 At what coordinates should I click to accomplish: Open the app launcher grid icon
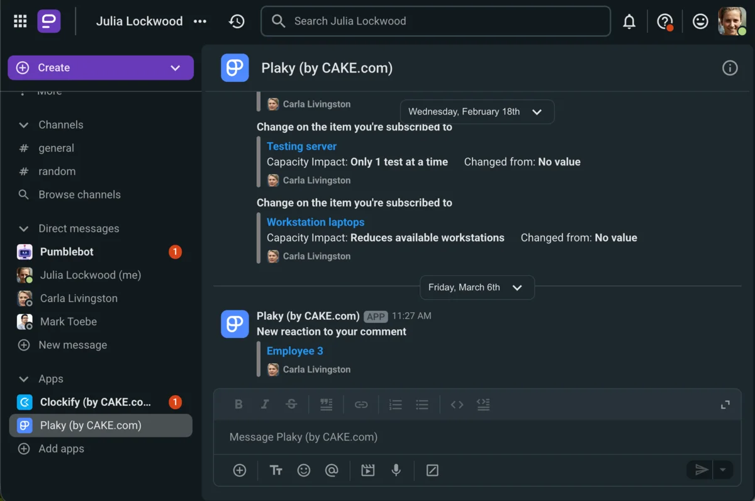20,21
